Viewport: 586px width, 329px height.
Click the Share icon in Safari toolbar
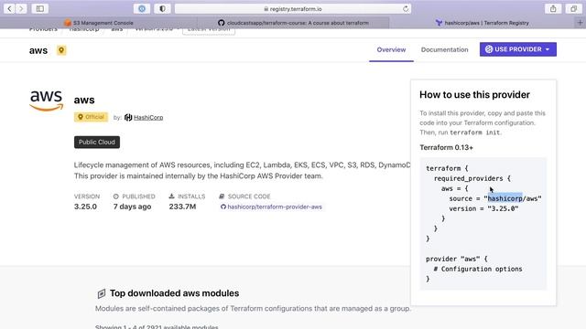click(553, 8)
